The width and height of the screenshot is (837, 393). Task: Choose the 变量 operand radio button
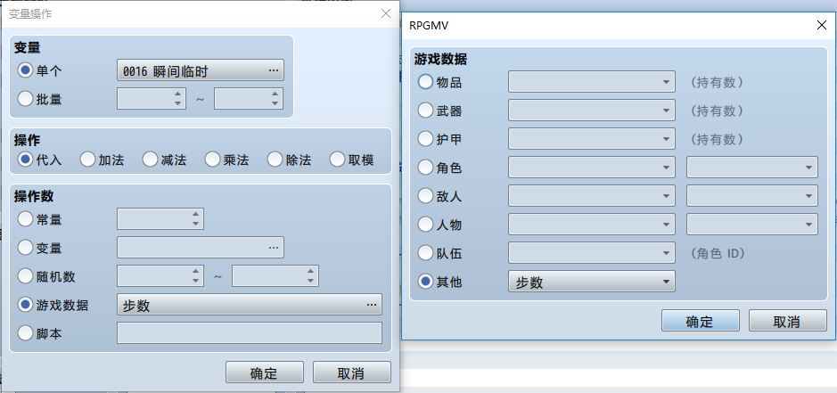point(25,247)
